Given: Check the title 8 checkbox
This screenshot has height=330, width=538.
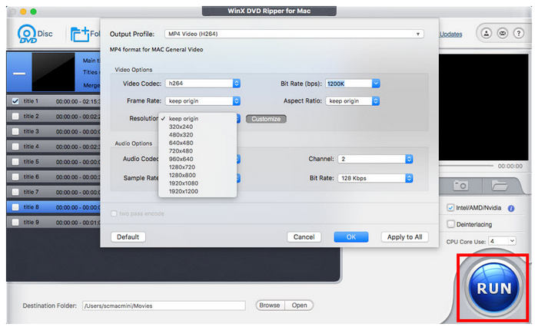Looking at the screenshot, I should pyautogui.click(x=15, y=207).
